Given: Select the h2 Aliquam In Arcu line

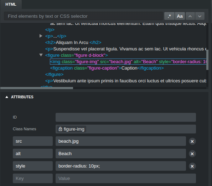Looking at the screenshot, I should [x=73, y=43].
